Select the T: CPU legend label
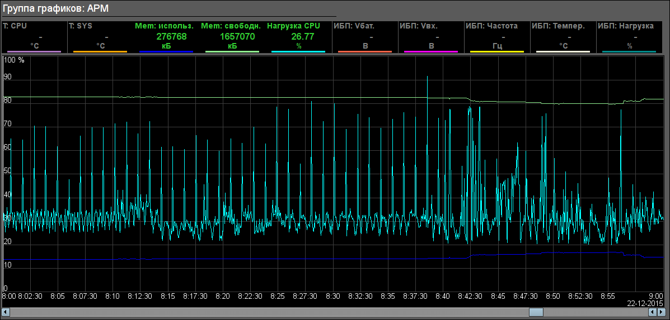Screen dimensions: 670x320 pos(15,26)
